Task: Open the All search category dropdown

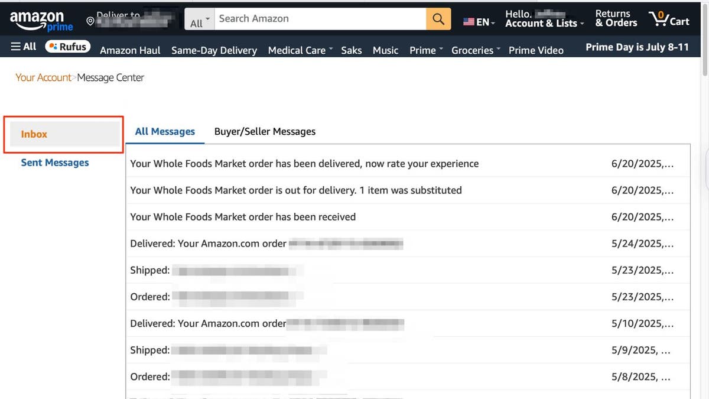Action: tap(199, 18)
